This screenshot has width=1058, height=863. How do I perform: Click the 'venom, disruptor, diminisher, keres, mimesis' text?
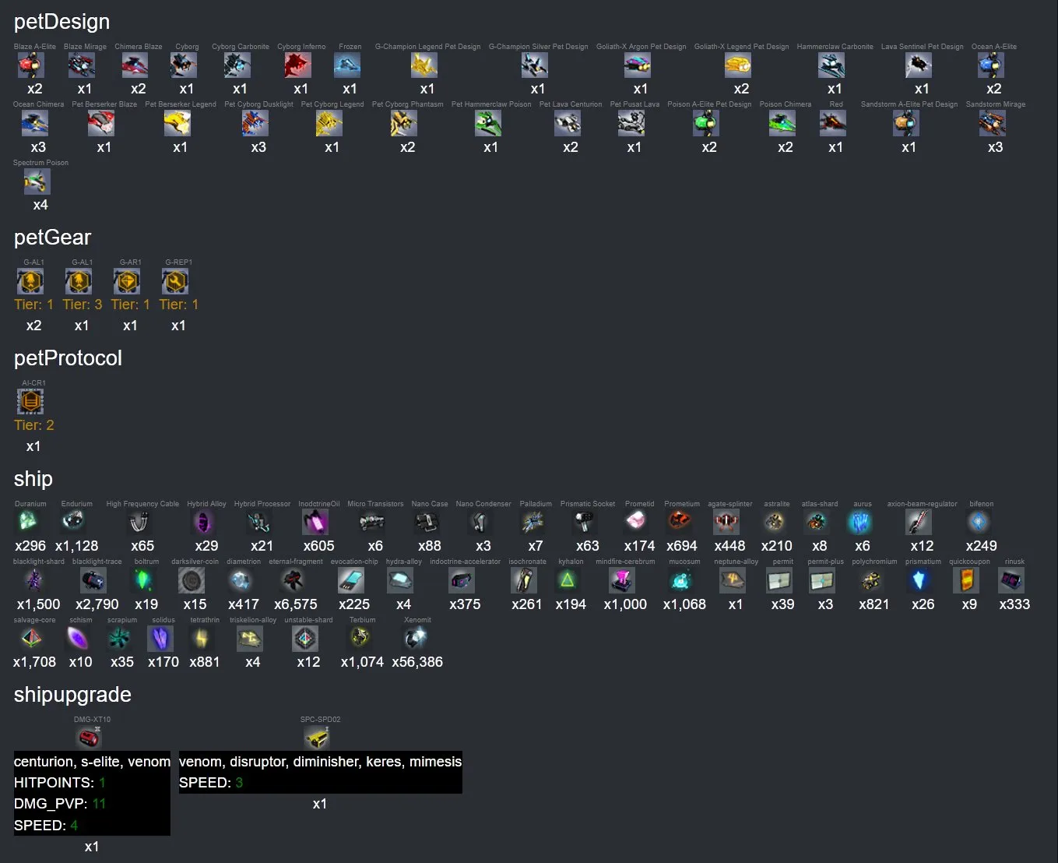pos(320,762)
